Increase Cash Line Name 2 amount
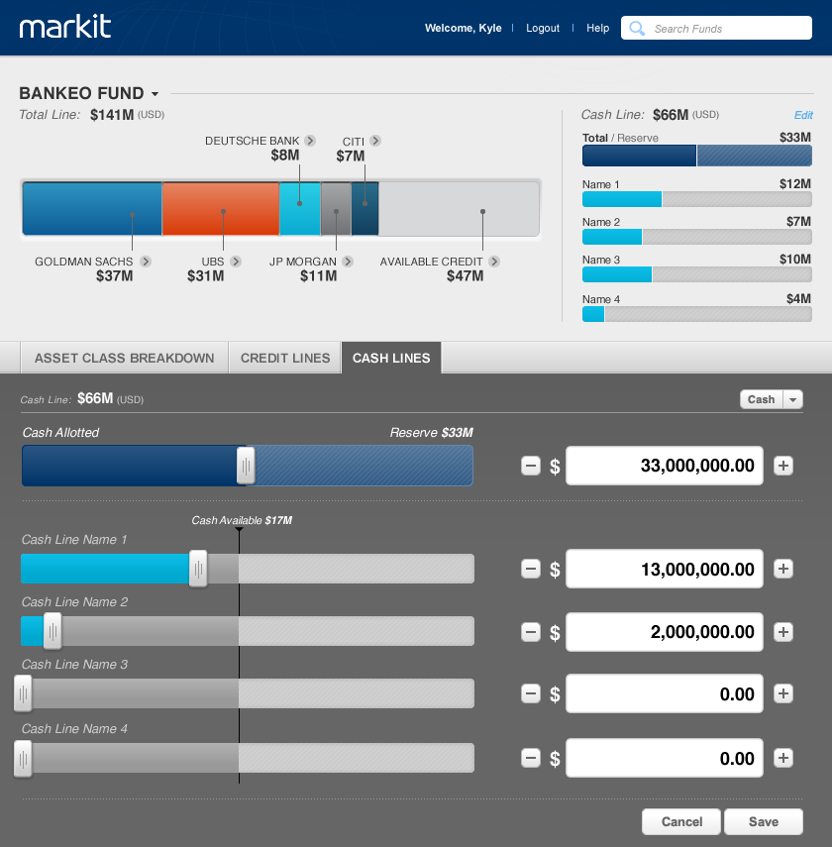The width and height of the screenshot is (832, 847). tap(783, 632)
